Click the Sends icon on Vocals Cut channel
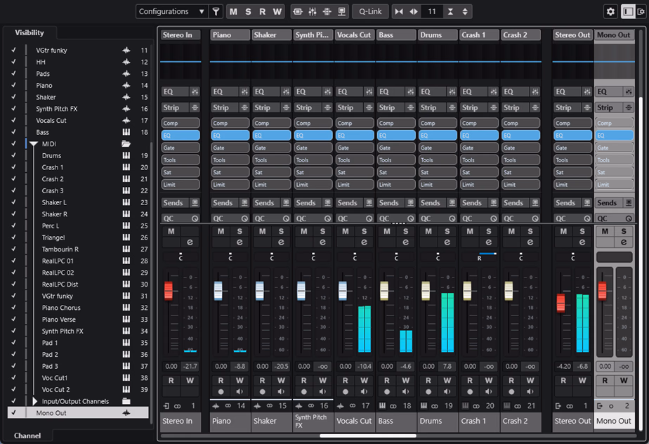Viewport: 649px width, 444px height. click(x=369, y=203)
